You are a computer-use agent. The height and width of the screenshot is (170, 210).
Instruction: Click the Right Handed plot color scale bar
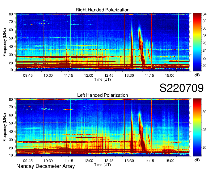[197, 42]
